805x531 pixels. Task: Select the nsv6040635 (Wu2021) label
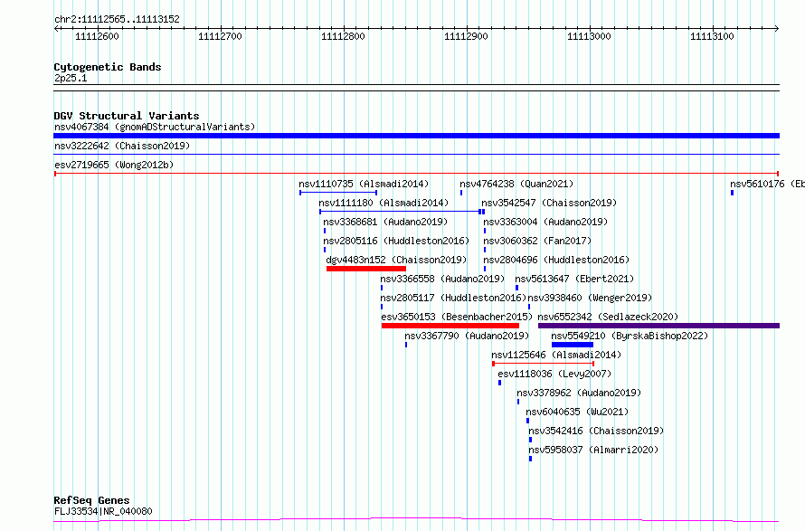pyautogui.click(x=577, y=412)
